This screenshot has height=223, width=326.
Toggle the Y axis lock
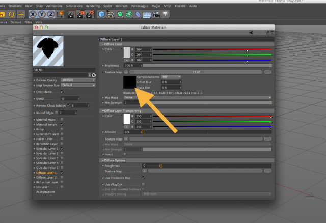point(42,14)
